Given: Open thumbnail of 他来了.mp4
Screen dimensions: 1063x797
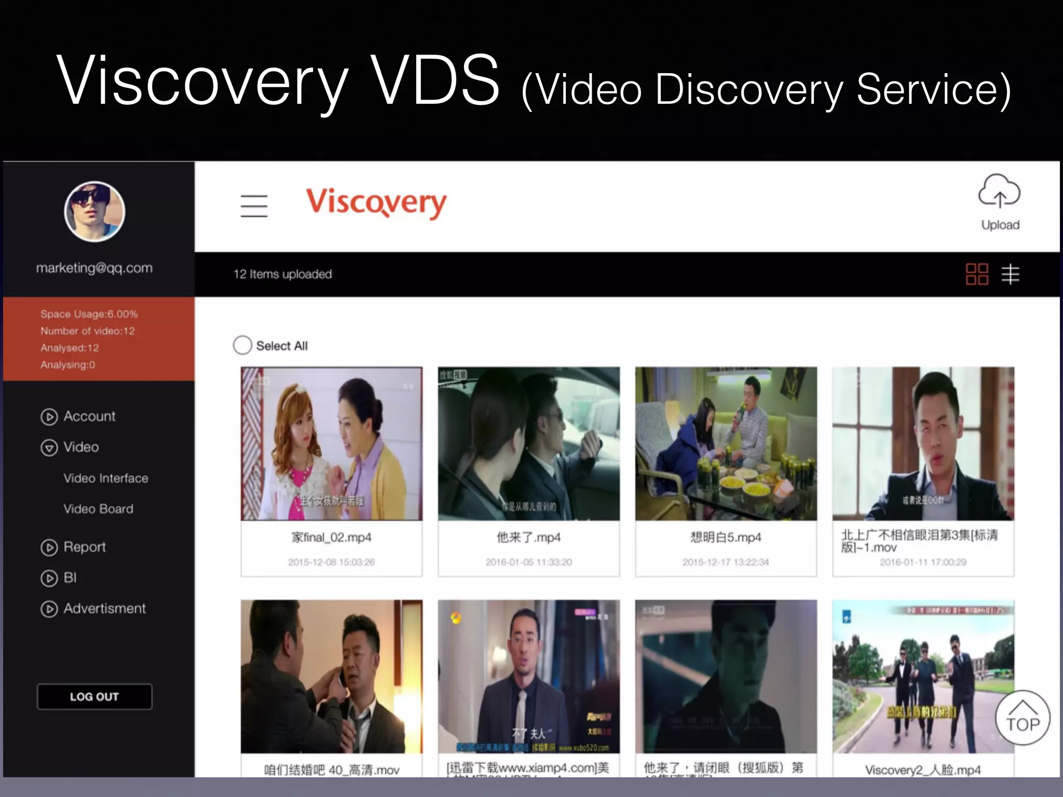Looking at the screenshot, I should point(529,444).
